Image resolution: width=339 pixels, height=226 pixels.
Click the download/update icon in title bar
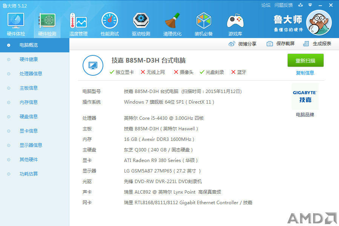coord(301,5)
